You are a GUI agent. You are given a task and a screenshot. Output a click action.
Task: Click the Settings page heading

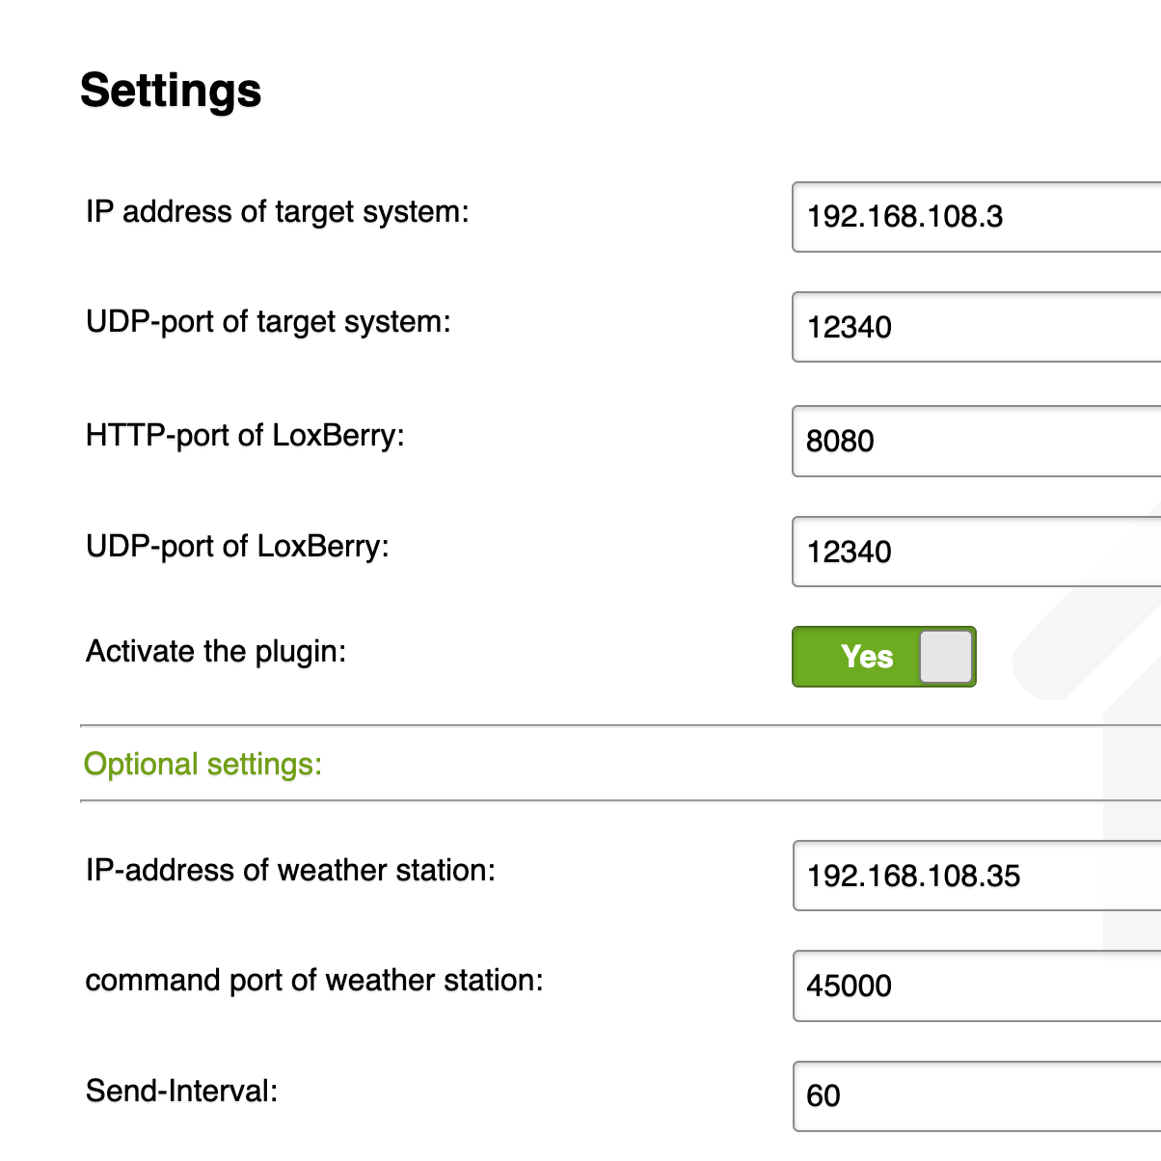click(171, 91)
